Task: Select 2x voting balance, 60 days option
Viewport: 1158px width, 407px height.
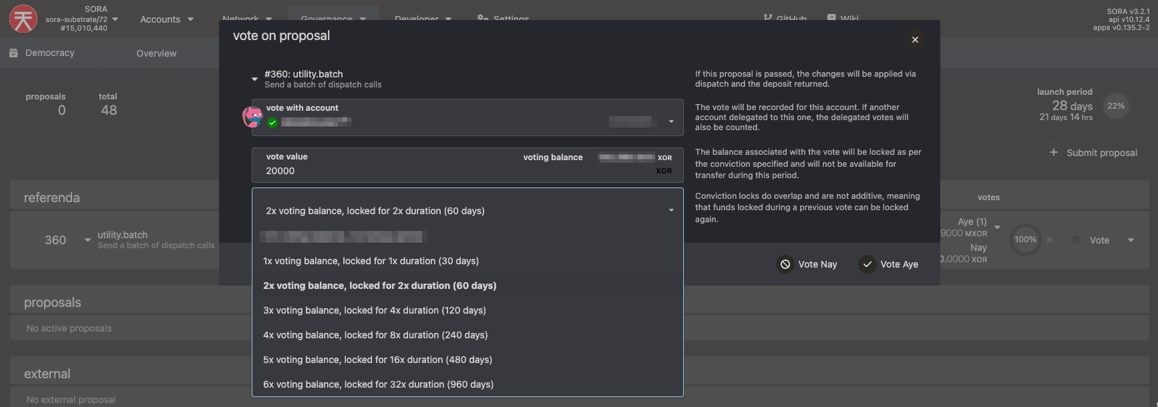Action: [467, 286]
